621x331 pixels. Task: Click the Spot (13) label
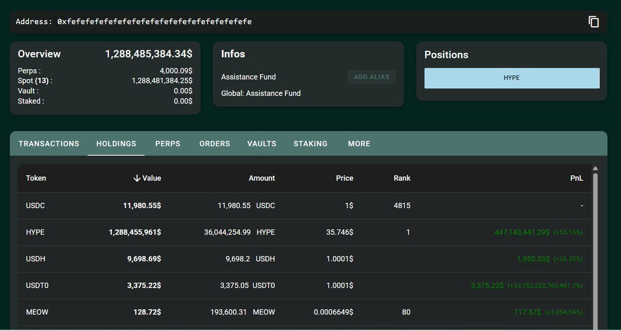click(35, 81)
